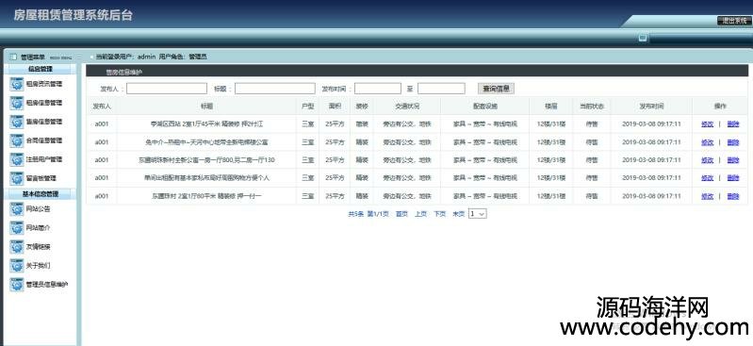This screenshot has width=753, height=346.
Task: Open 合同信息管理 sidebar icon
Action: click(x=17, y=140)
